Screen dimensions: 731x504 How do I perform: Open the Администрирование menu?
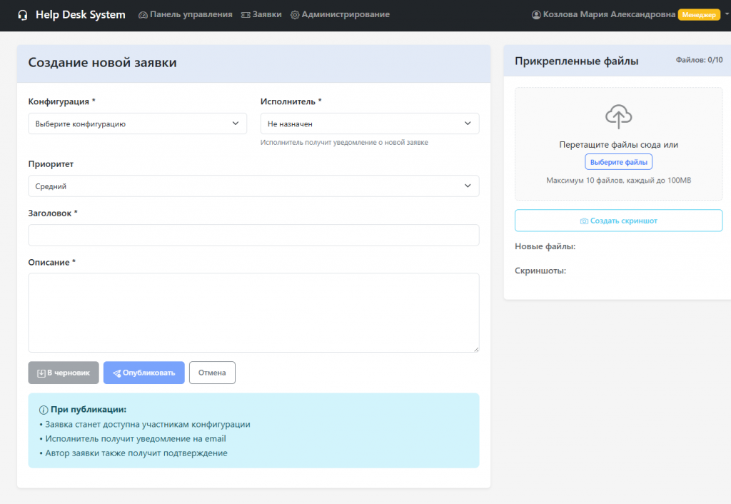(341, 14)
